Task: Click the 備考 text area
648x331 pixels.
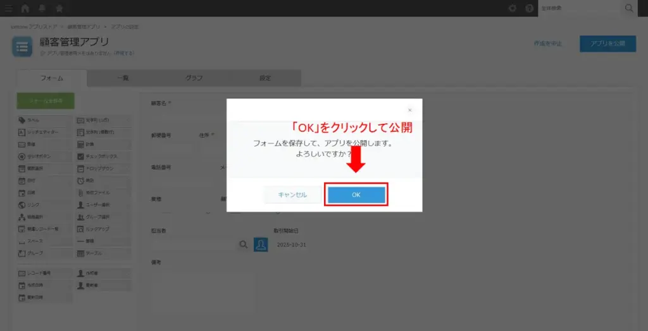Action: coord(202,291)
